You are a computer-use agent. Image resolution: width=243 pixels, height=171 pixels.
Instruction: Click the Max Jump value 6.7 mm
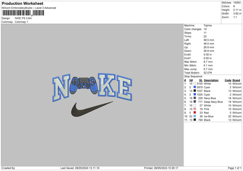208,69
